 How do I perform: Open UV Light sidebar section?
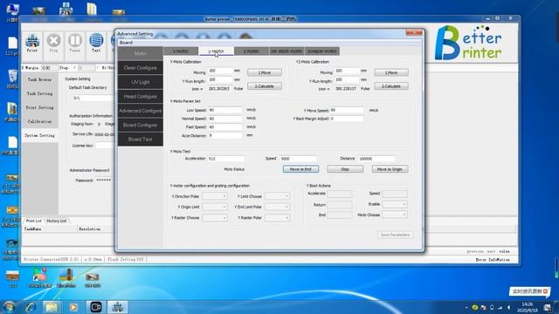(141, 82)
